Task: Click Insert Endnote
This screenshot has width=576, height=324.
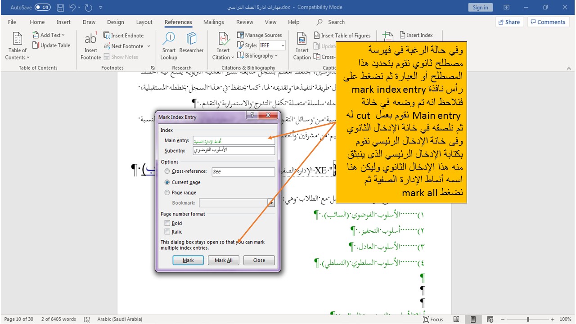Action: click(x=124, y=36)
